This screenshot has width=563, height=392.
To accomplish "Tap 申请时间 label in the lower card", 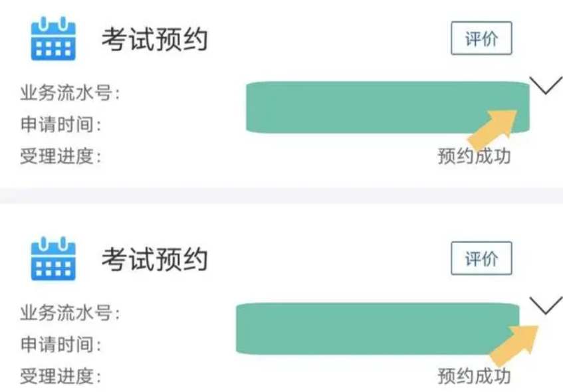I will coord(60,345).
